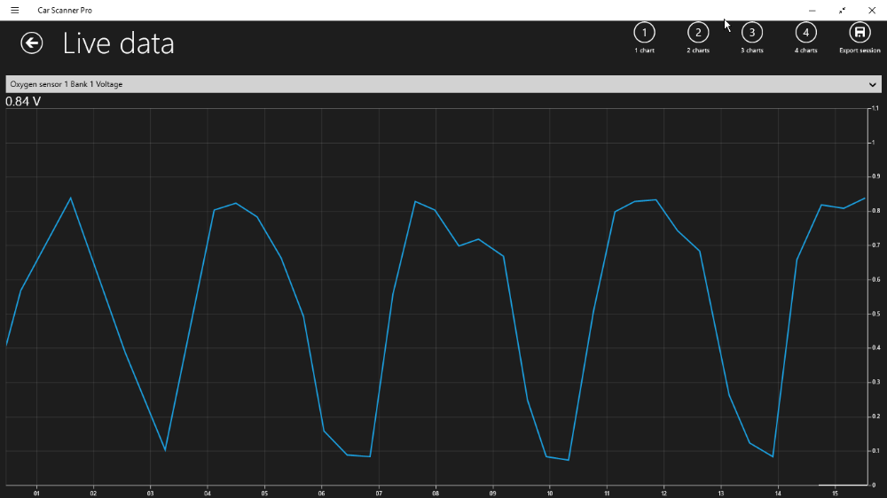
Task: Select the 3 charts layout
Action: coord(751,33)
